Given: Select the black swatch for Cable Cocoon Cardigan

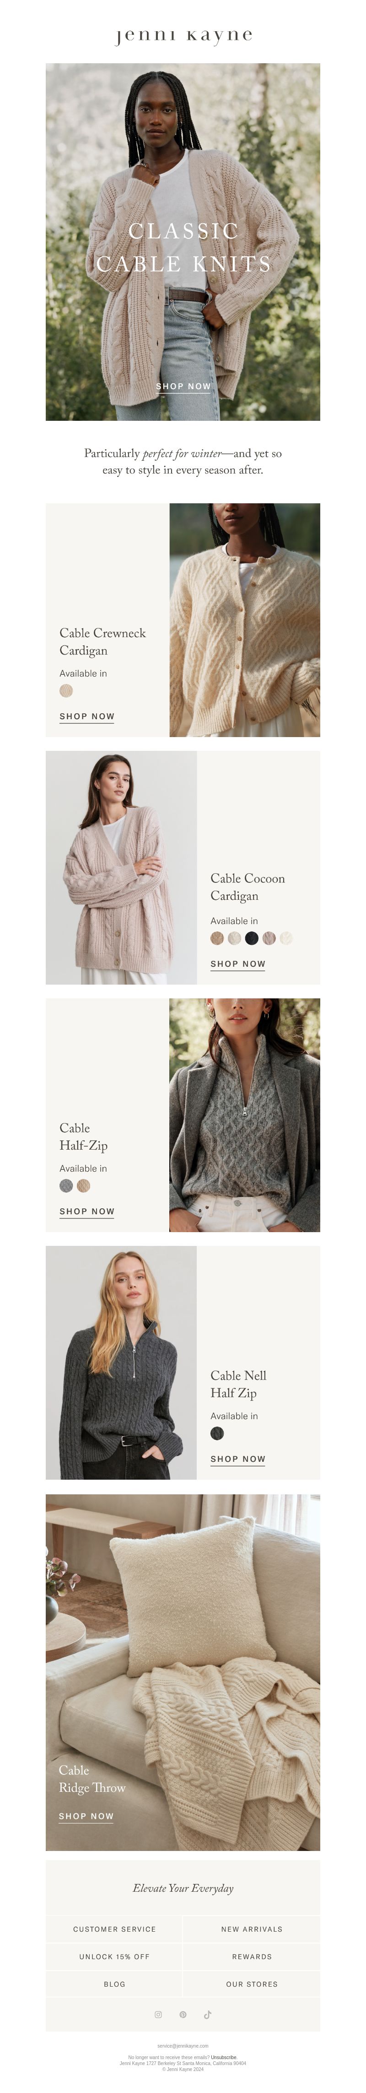Looking at the screenshot, I should pyautogui.click(x=252, y=938).
